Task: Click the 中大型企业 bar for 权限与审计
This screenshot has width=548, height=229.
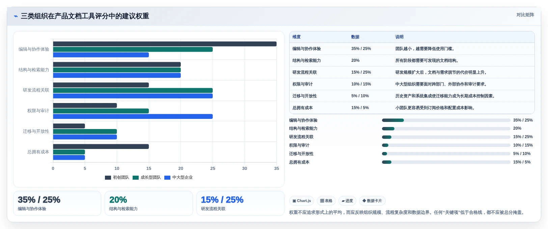Action: click(133, 117)
